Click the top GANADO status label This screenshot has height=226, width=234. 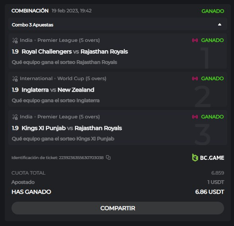pyautogui.click(x=213, y=11)
